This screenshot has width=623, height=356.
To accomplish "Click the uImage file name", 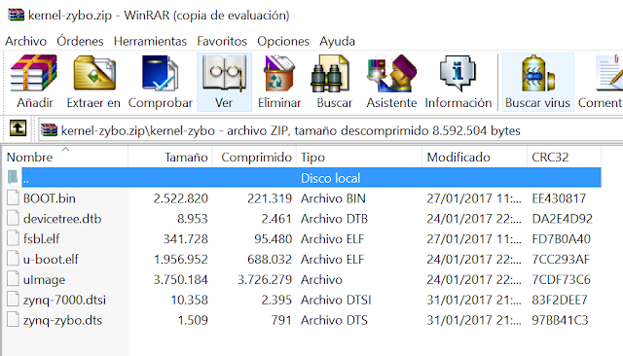I will (x=44, y=279).
